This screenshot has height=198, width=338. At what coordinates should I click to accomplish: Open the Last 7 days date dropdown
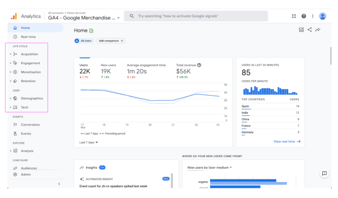88,142
